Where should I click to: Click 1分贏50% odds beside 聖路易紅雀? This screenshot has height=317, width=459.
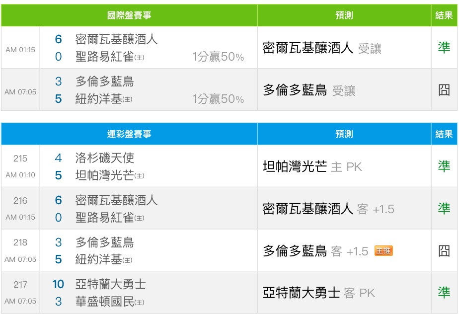[x=218, y=57]
